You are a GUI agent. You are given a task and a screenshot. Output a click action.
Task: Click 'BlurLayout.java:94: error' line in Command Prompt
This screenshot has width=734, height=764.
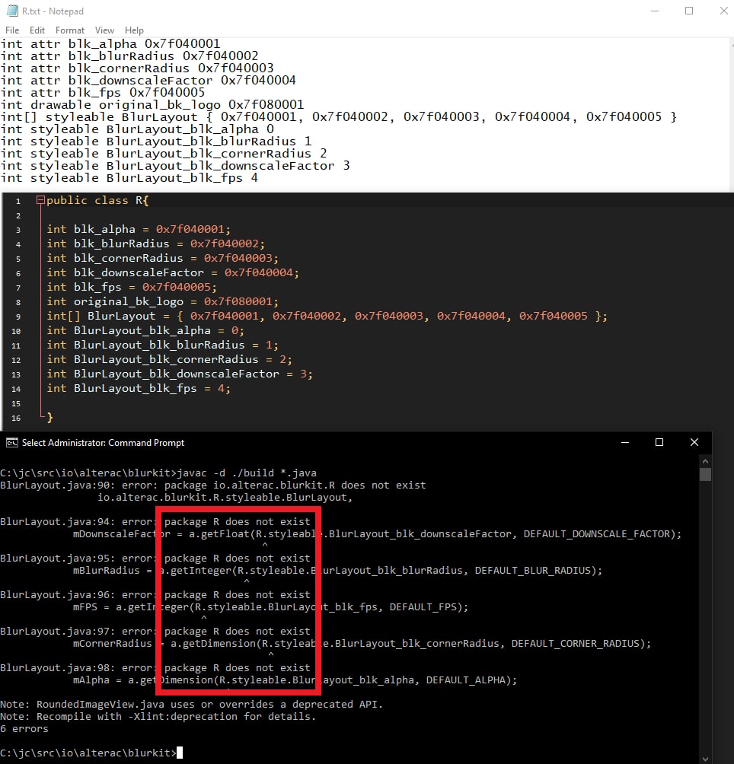click(x=155, y=521)
